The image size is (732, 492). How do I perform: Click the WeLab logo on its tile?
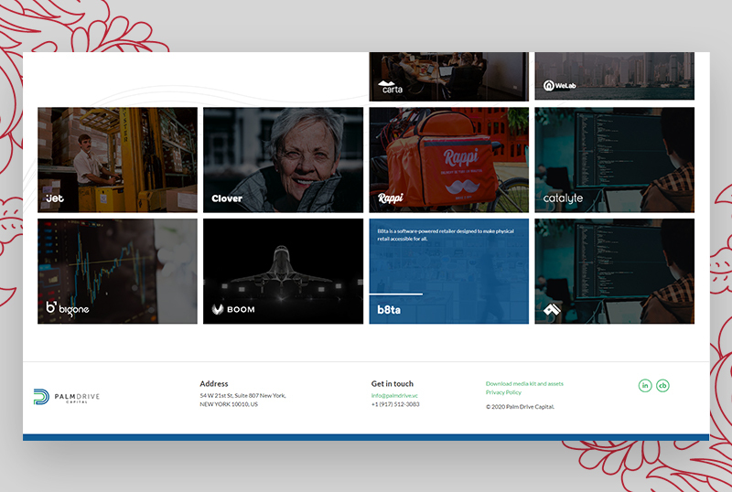563,86
